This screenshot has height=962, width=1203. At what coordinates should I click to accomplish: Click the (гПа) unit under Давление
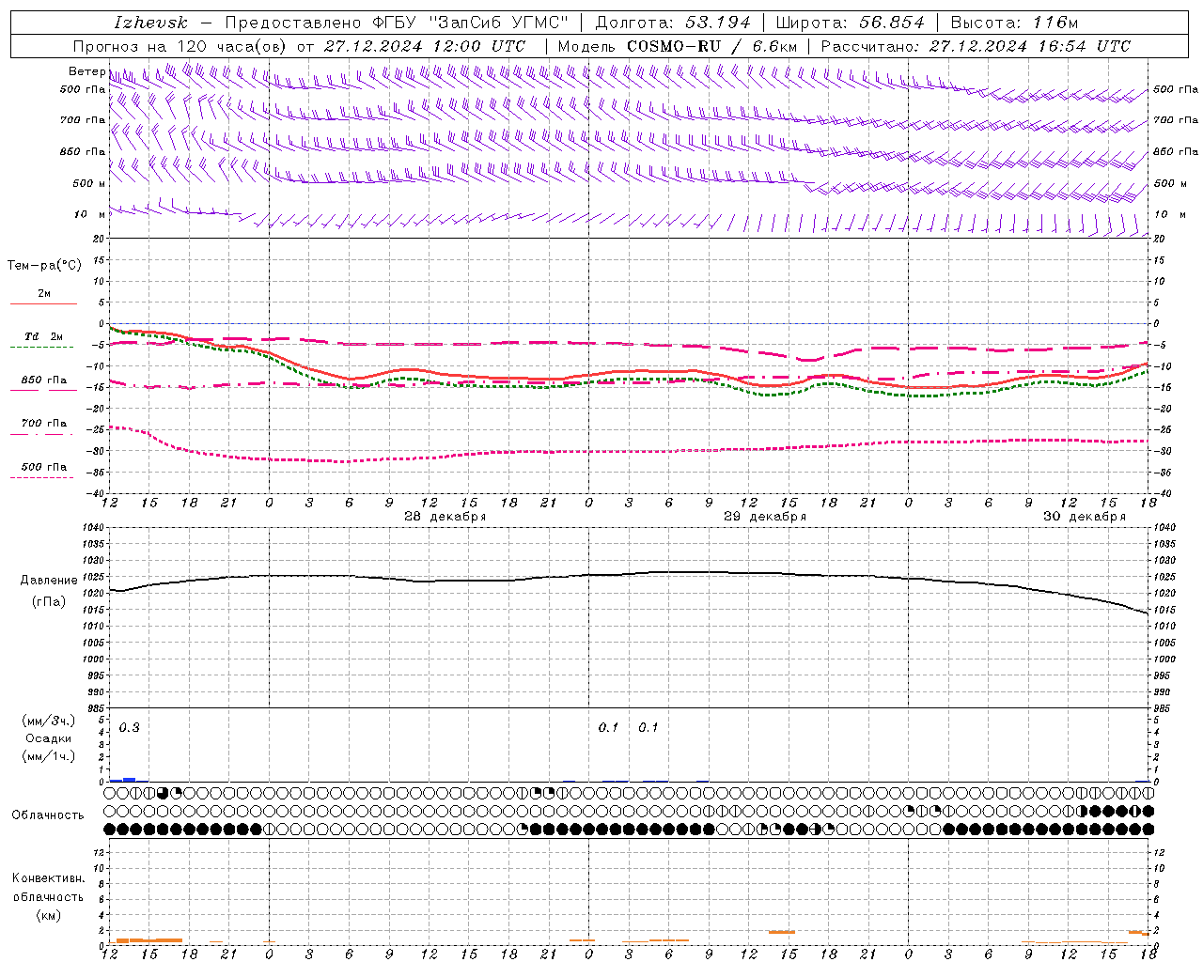click(x=49, y=602)
